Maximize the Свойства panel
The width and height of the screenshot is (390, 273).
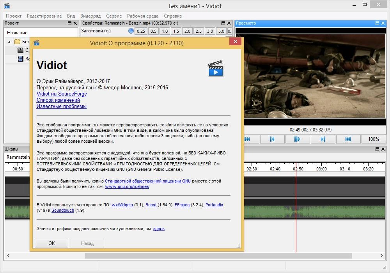point(223,23)
